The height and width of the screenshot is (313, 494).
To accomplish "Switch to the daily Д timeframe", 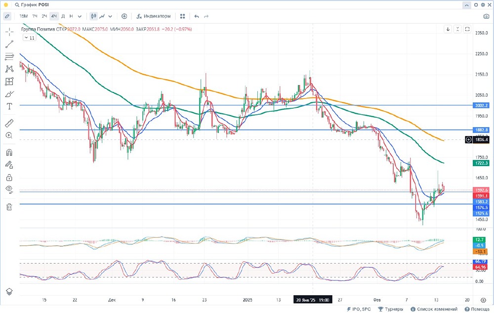I will click(63, 16).
